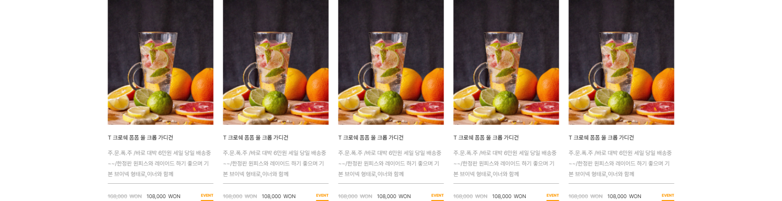Click the fourth product's gray description text
782x201 pixels.
click(505, 164)
